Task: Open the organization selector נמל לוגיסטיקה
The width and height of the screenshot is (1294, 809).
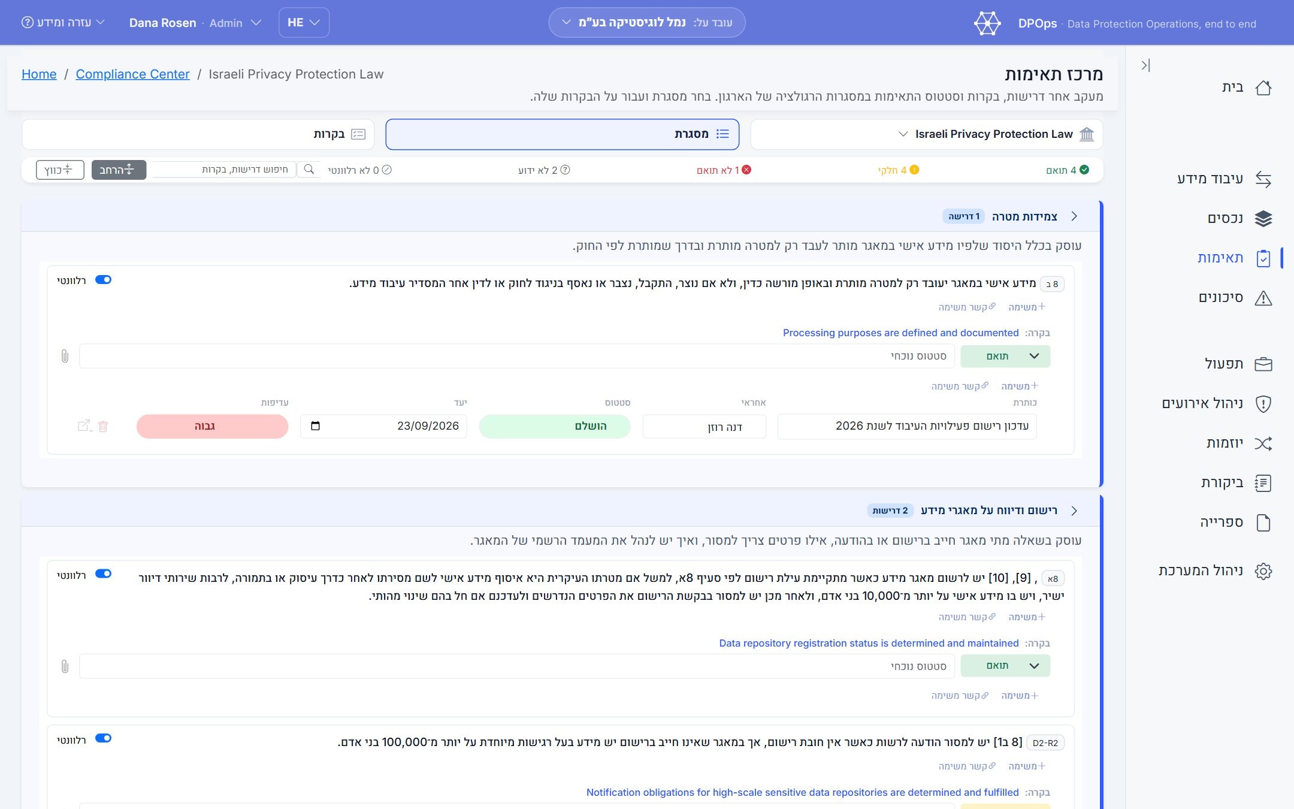Action: [646, 23]
